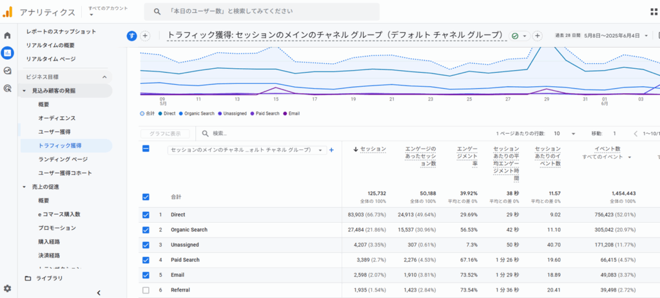Open すべてのアカウント account dropdown
Viewport: 660px width, 298px height.
[108, 12]
